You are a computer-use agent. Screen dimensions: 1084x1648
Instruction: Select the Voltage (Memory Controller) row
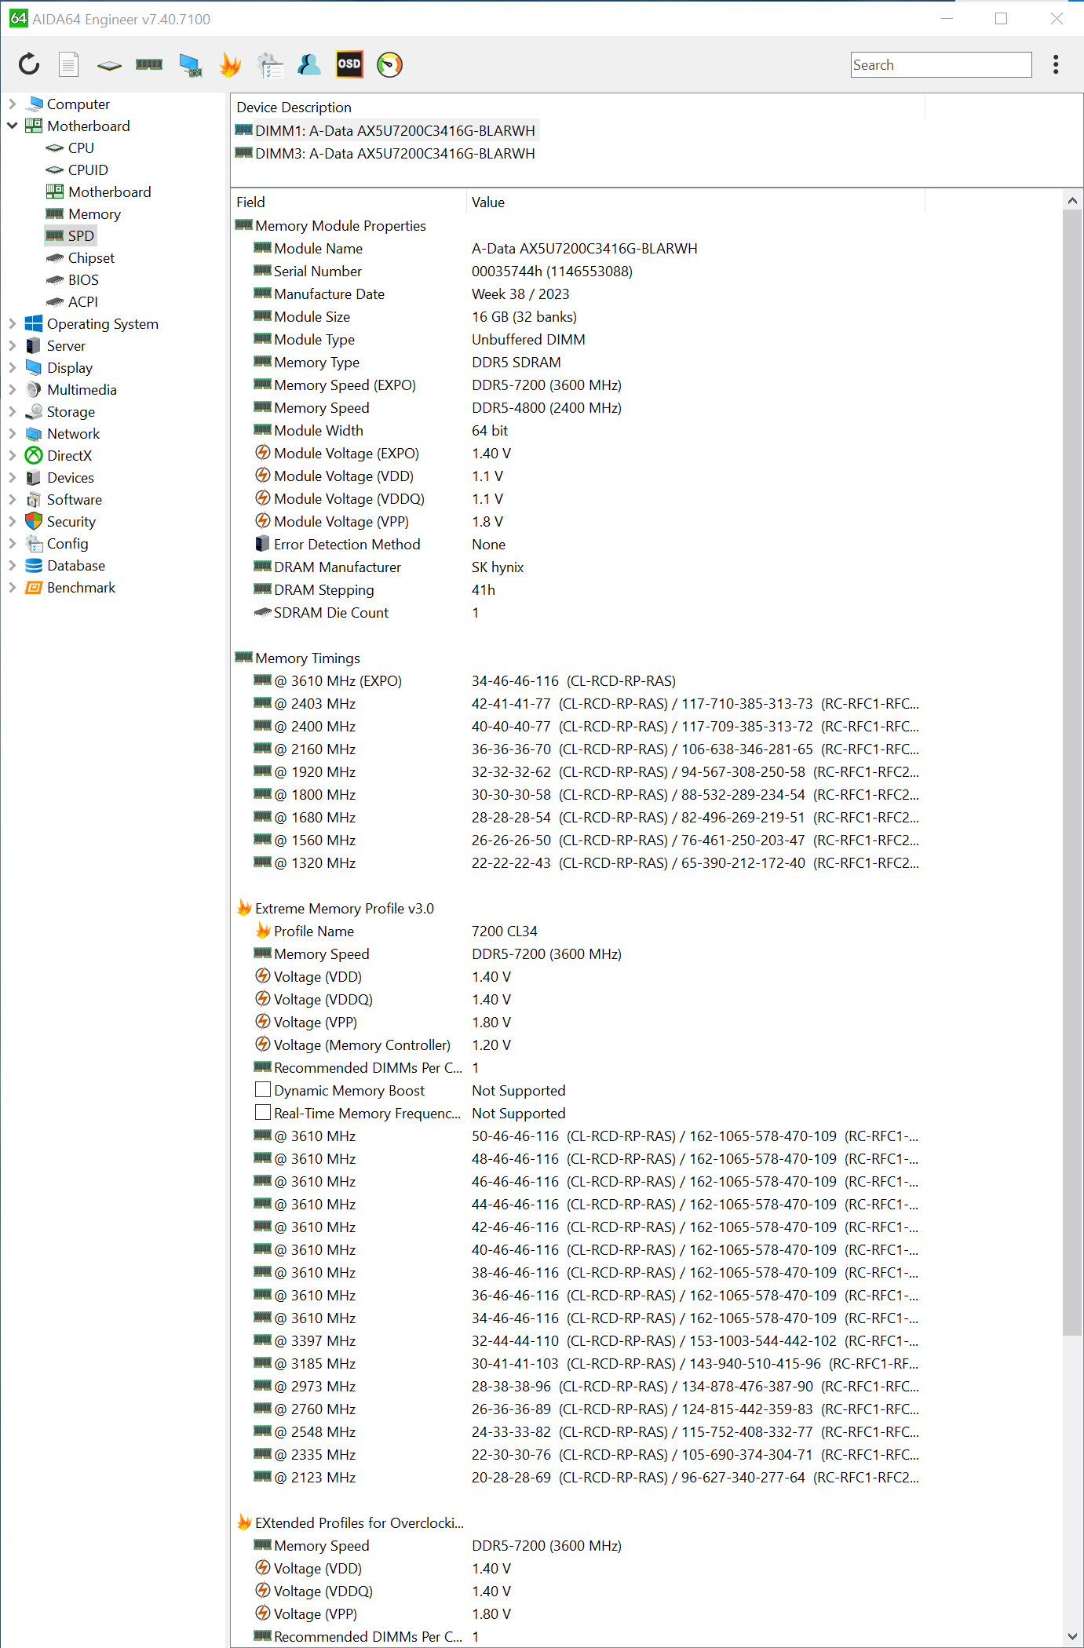click(577, 1045)
